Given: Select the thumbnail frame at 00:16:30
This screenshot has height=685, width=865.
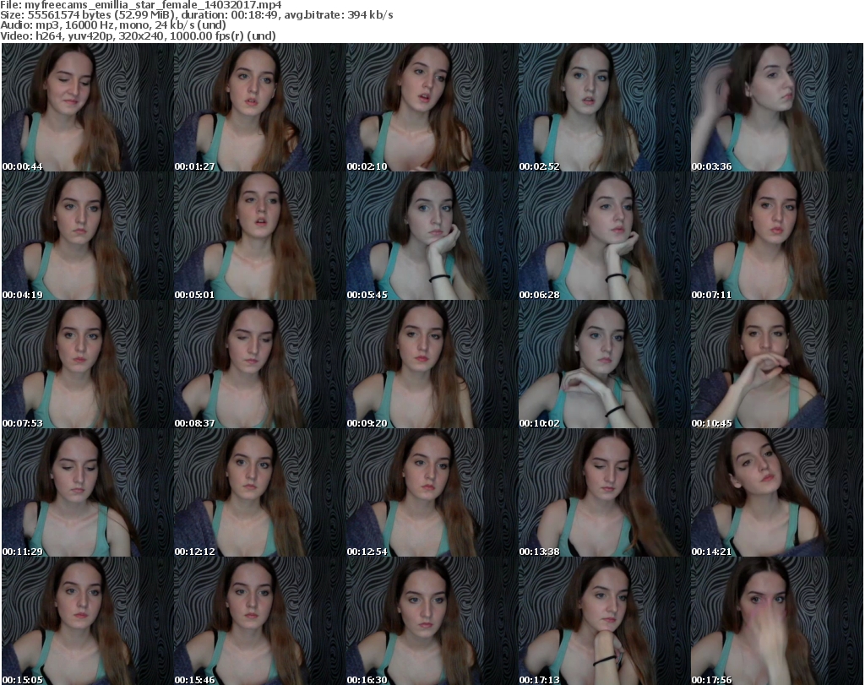Looking at the screenshot, I should click(x=432, y=622).
